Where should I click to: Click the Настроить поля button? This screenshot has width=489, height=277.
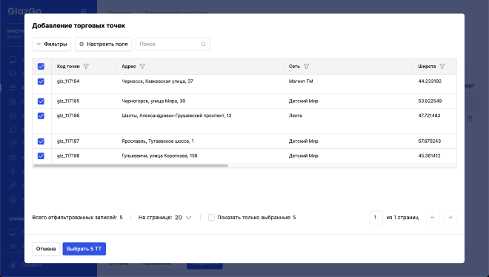coord(103,44)
